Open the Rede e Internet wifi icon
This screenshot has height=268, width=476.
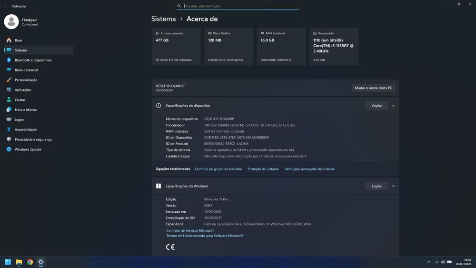tap(9, 70)
